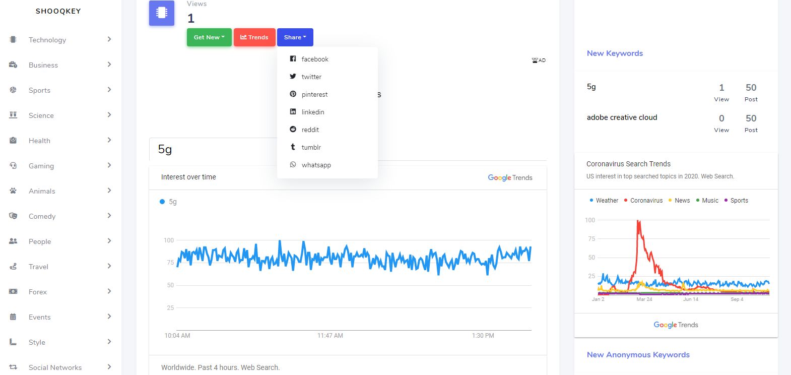Open the adobe creative cloud keyword
This screenshot has height=375, width=791.
point(622,117)
